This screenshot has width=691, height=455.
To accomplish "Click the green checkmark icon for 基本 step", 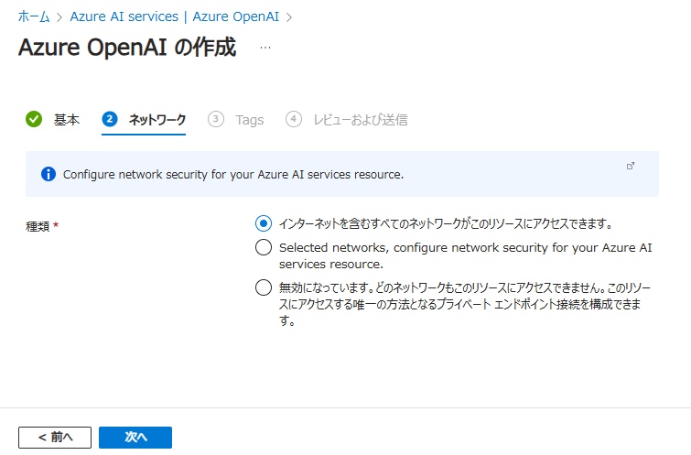I will [x=34, y=119].
